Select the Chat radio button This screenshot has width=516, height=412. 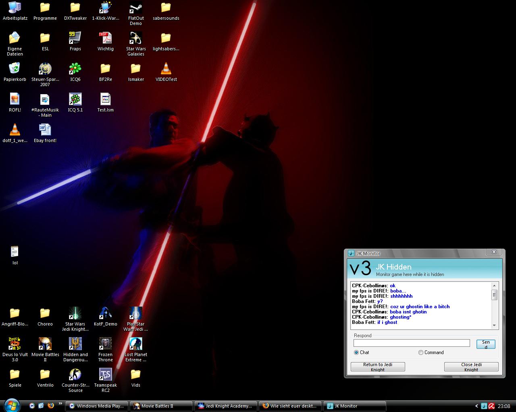[x=356, y=352]
